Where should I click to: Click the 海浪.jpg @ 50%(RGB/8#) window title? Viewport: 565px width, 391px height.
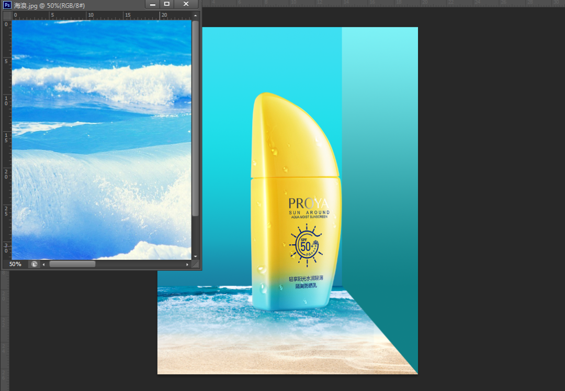tap(49, 5)
